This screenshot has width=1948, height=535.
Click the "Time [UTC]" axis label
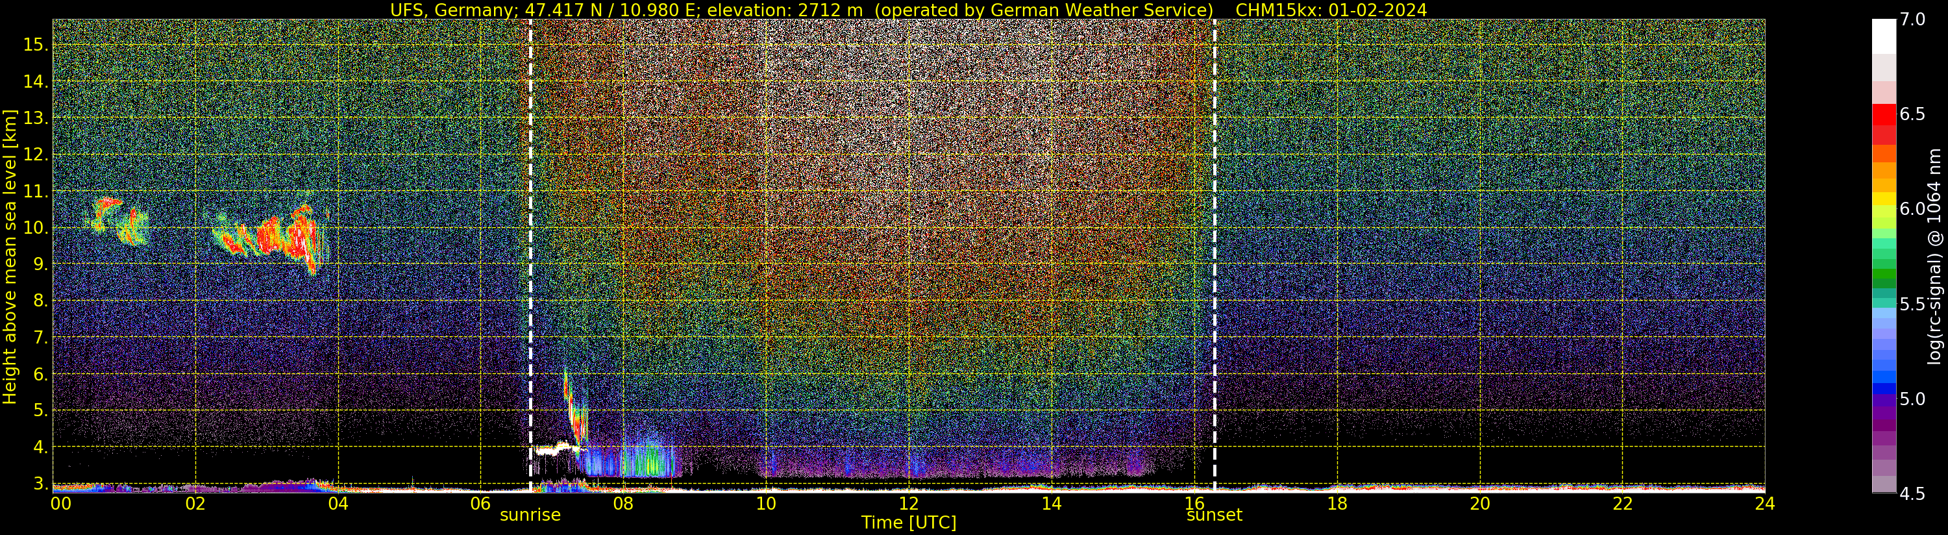point(909,523)
